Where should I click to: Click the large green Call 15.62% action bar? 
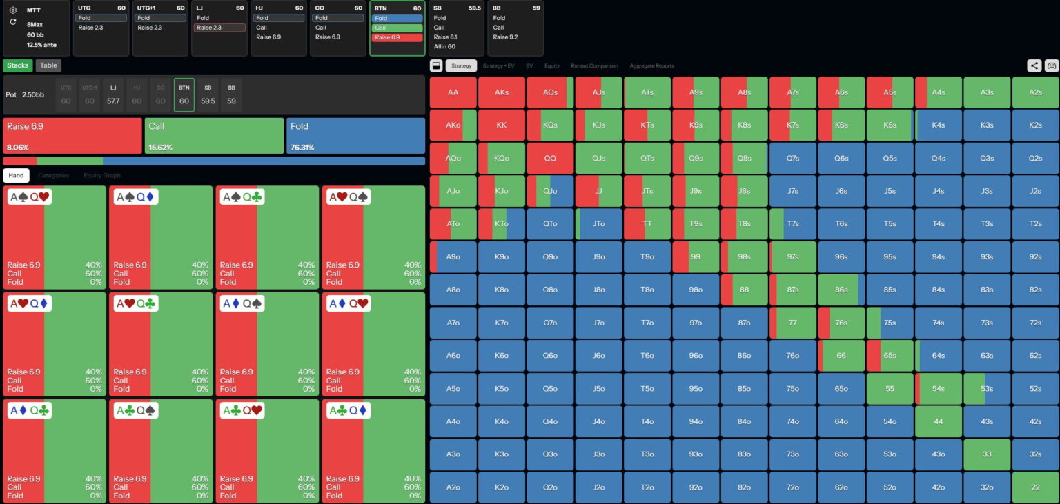coord(214,135)
